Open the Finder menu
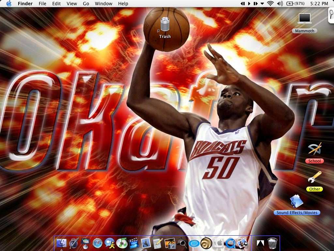Image resolution: width=334 pixels, height=251 pixels. tap(25, 4)
